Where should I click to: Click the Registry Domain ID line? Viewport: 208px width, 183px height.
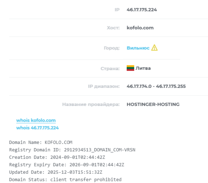(72, 150)
